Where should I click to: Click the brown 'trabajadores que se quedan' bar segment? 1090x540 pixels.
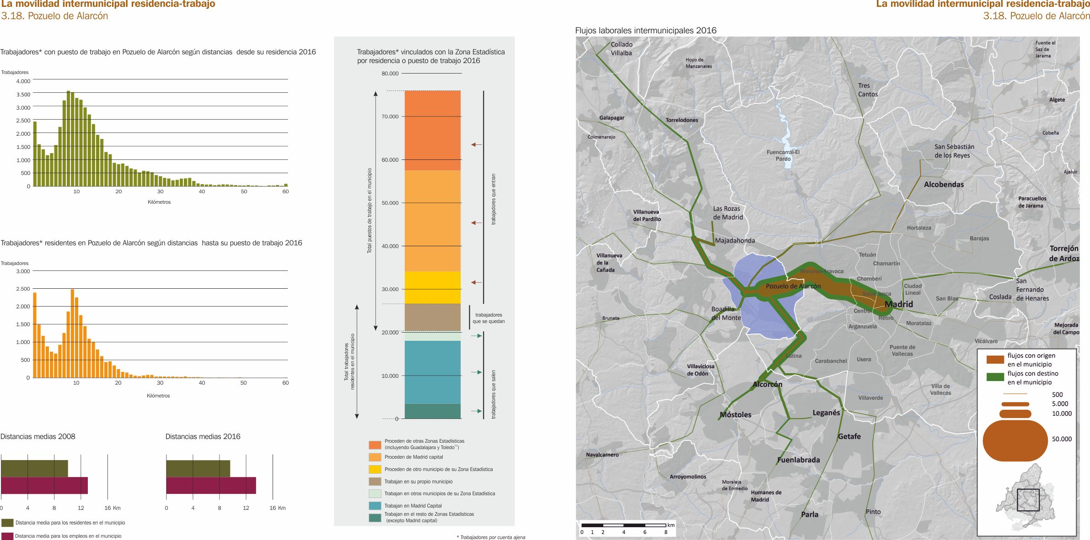point(432,318)
